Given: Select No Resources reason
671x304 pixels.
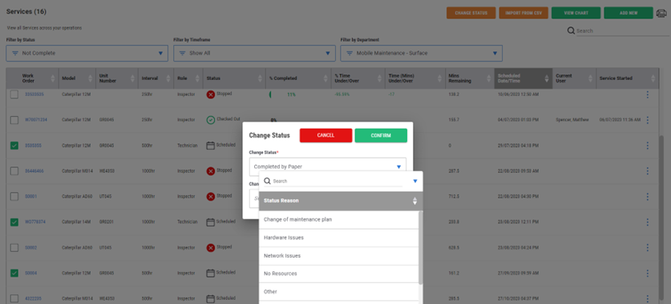Looking at the screenshot, I should [x=338, y=274].
